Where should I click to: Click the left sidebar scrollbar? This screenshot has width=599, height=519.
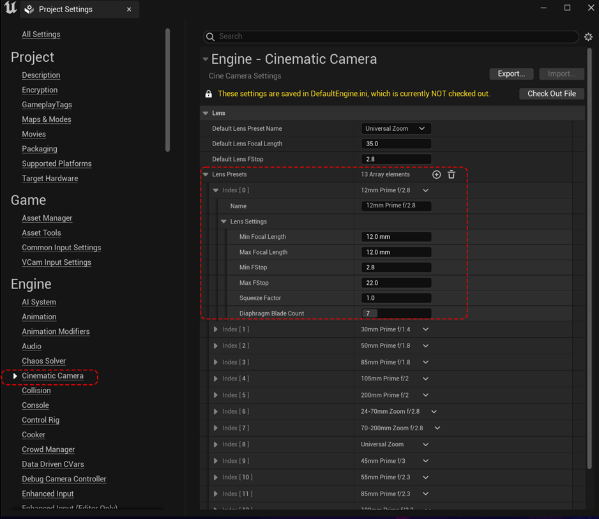167,90
